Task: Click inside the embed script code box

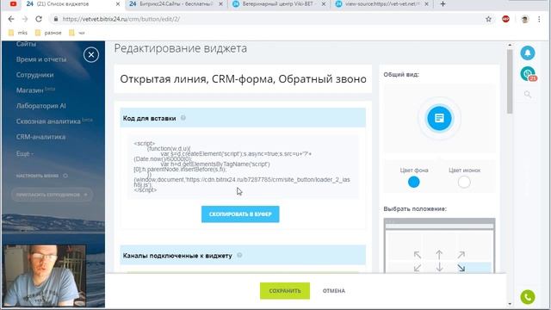Action: point(243,166)
